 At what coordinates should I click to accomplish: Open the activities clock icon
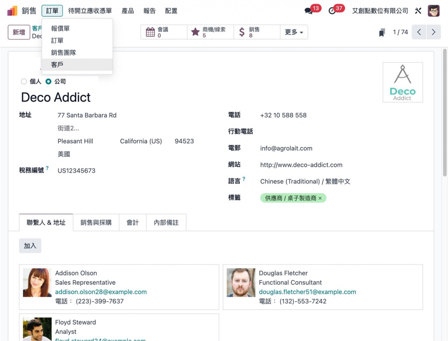click(x=332, y=11)
